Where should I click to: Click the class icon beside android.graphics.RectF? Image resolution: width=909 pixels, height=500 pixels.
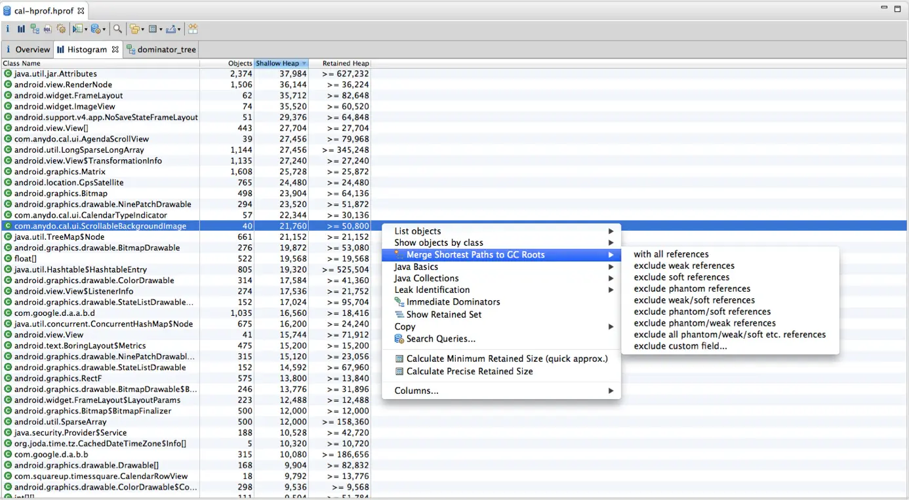pyautogui.click(x=8, y=378)
